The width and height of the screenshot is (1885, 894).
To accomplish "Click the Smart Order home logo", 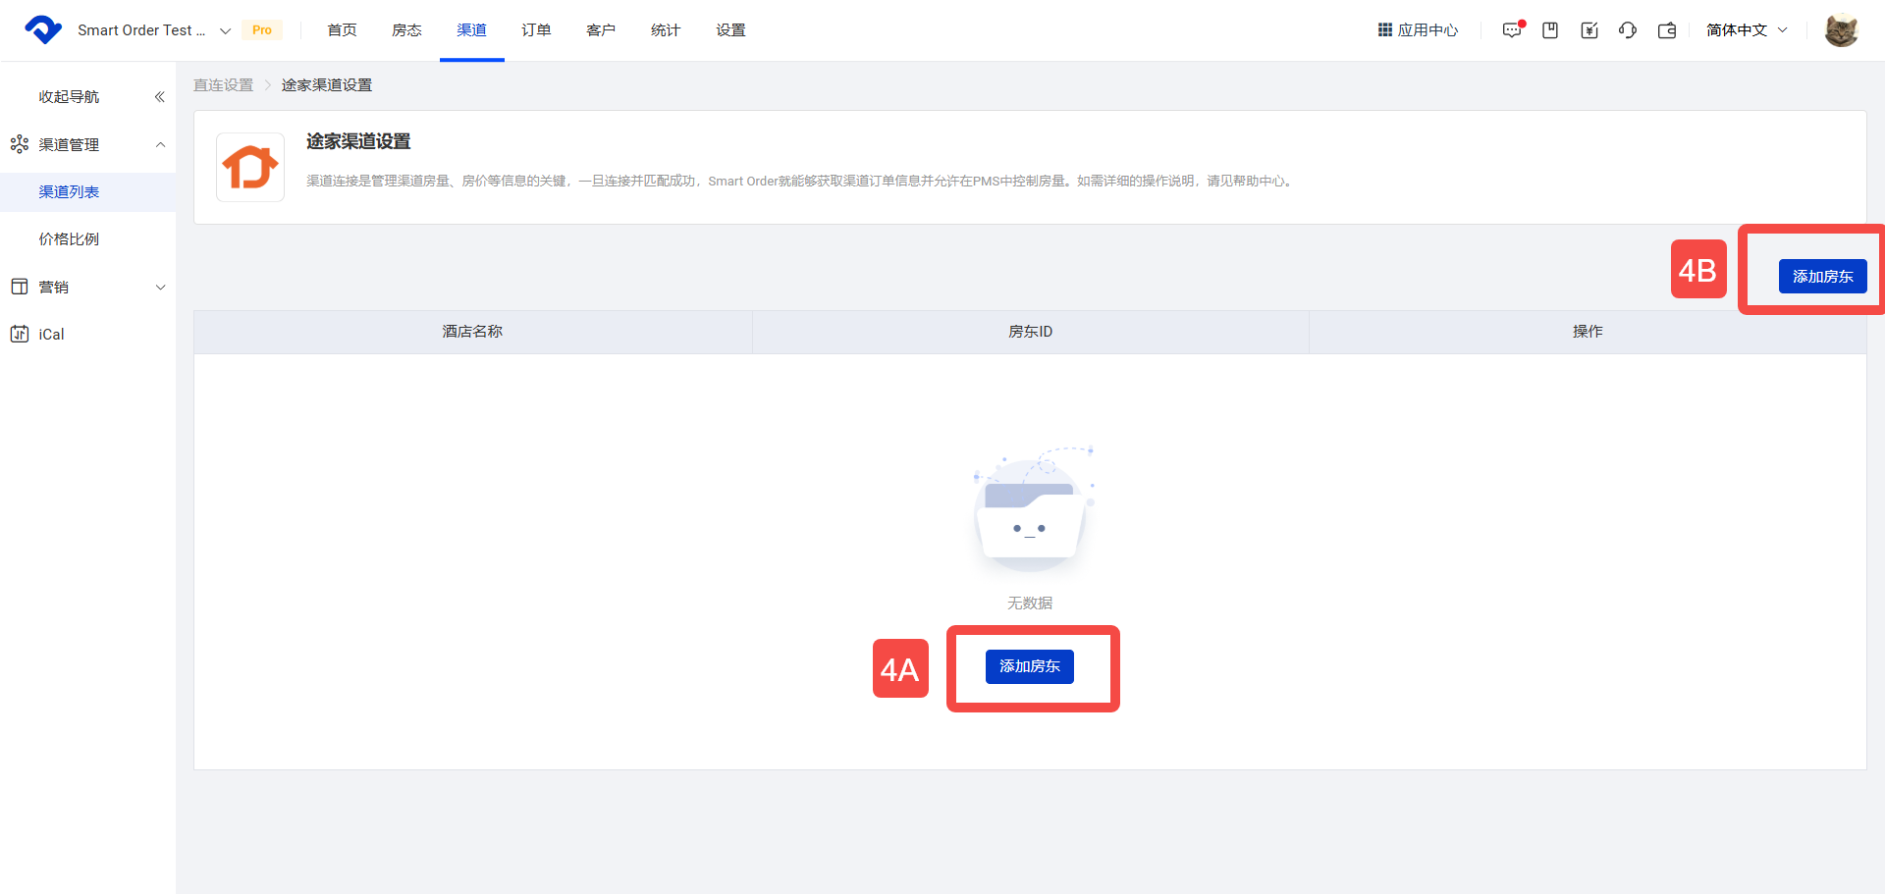I will 43,30.
